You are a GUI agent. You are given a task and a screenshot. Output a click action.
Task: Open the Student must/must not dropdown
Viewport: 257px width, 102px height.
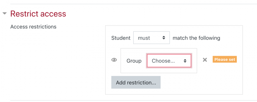(151, 38)
